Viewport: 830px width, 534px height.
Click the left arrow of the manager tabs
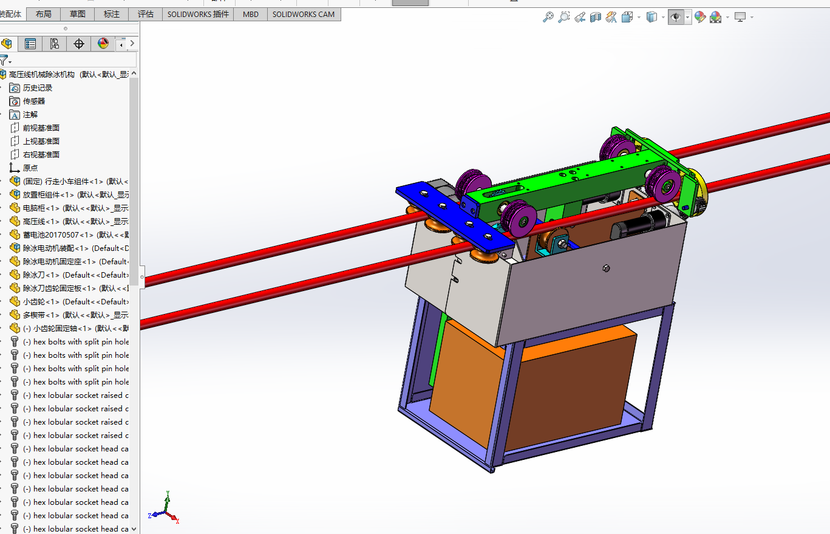pyautogui.click(x=121, y=44)
